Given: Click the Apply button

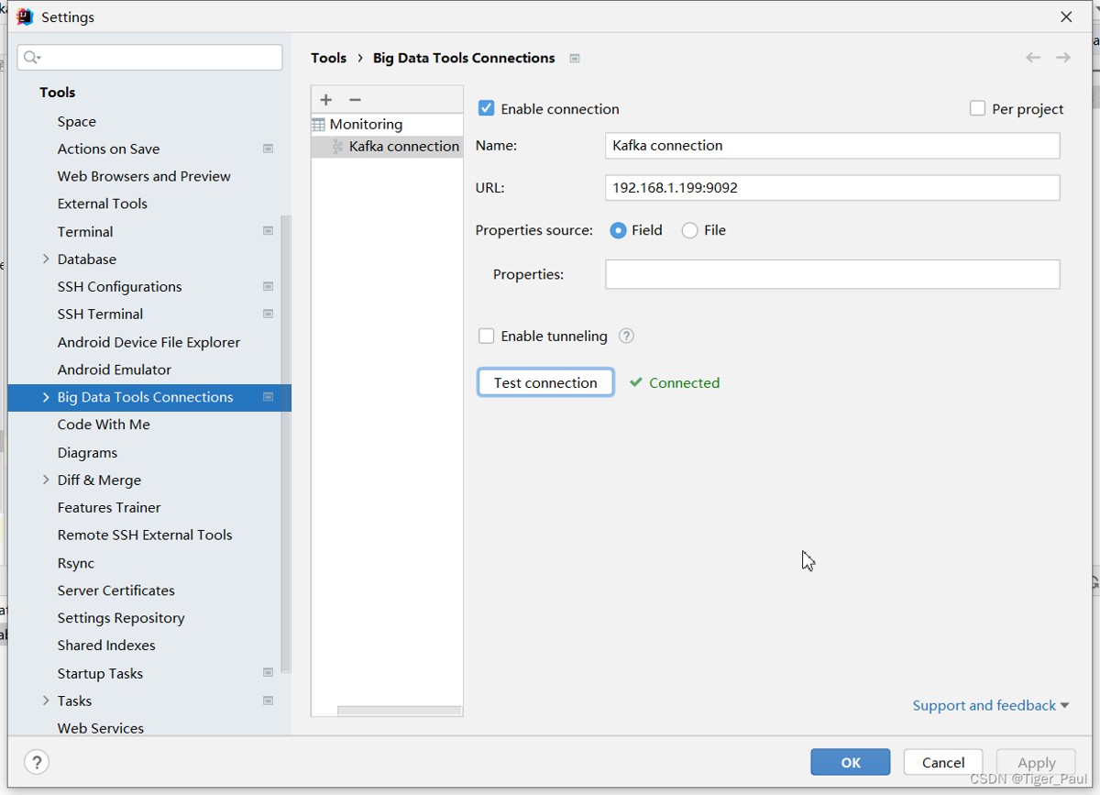Looking at the screenshot, I should [x=1037, y=762].
